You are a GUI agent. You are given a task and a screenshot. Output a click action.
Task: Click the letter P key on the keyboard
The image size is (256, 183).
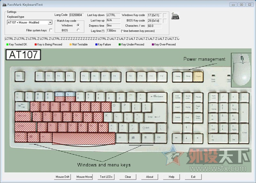coord(126,107)
